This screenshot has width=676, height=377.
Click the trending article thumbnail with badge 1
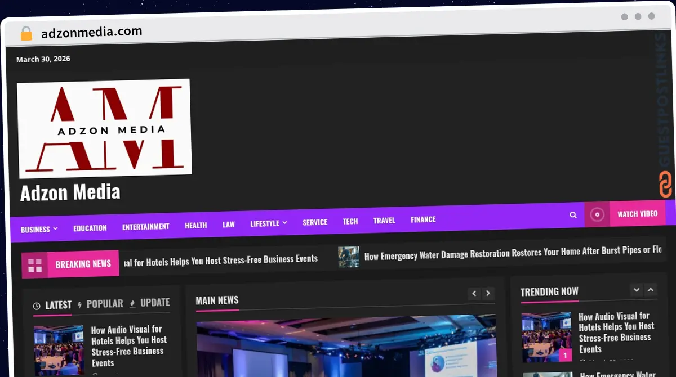coord(546,336)
